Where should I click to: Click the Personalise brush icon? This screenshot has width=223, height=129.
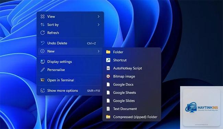tap(43, 70)
